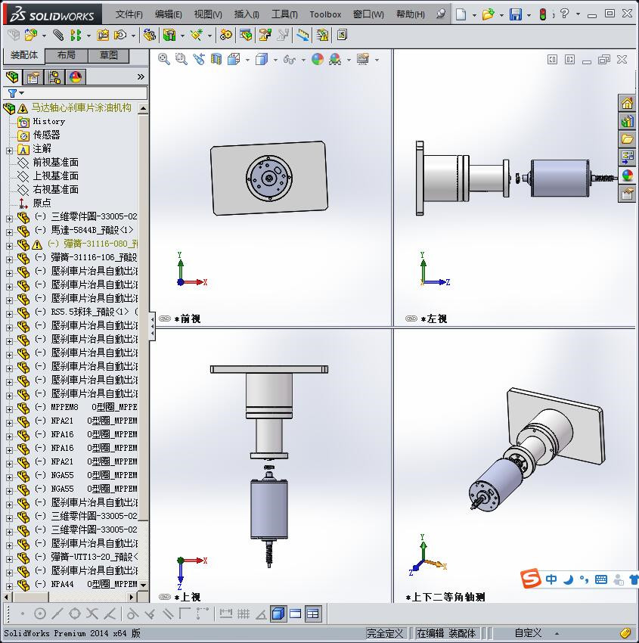
Task: Open File Explorer folder in task pane
Action: (x=627, y=139)
